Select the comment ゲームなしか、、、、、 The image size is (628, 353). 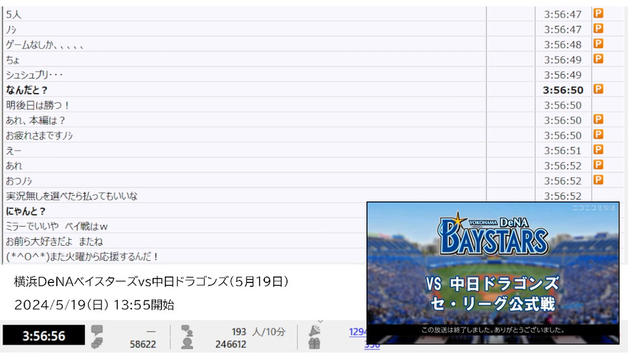click(44, 45)
